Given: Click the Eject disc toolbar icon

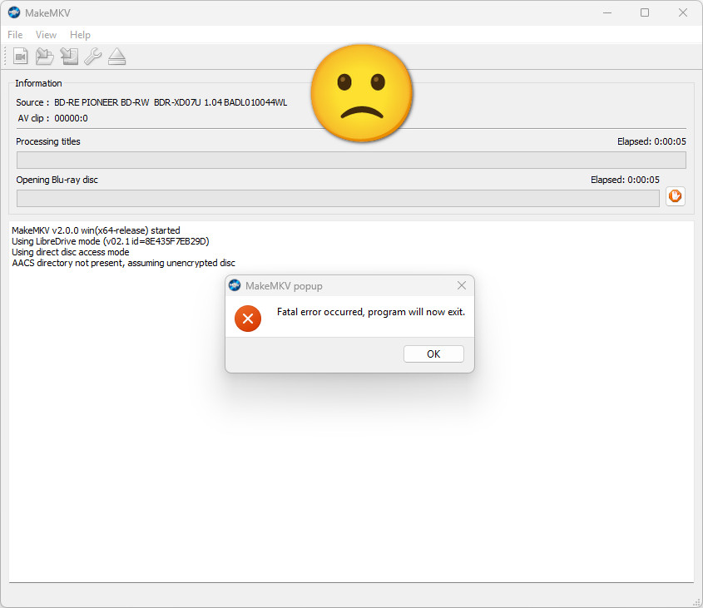Looking at the screenshot, I should click(x=117, y=57).
